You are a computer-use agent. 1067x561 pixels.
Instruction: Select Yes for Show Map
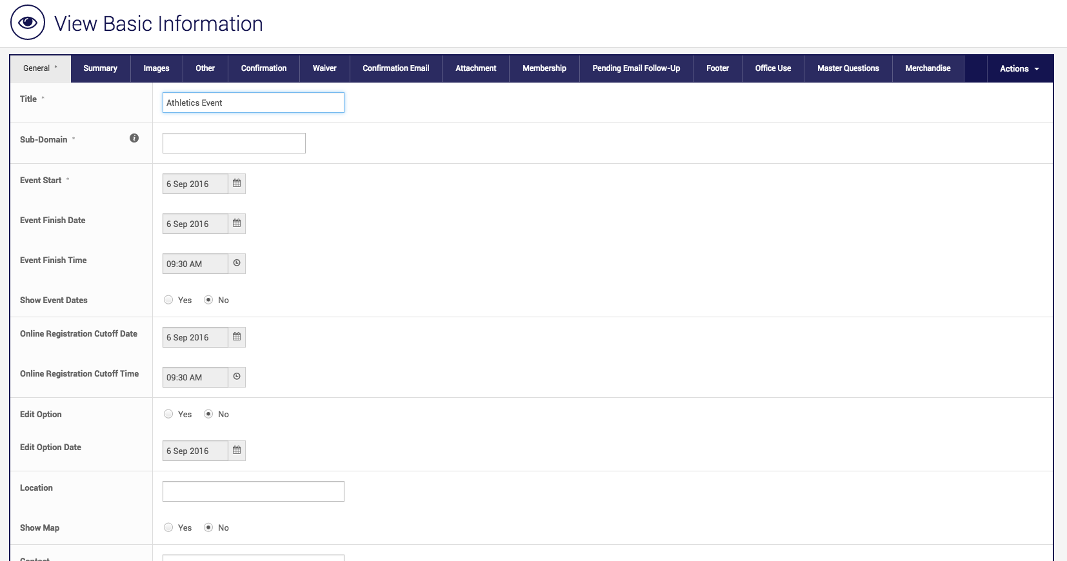coord(168,527)
